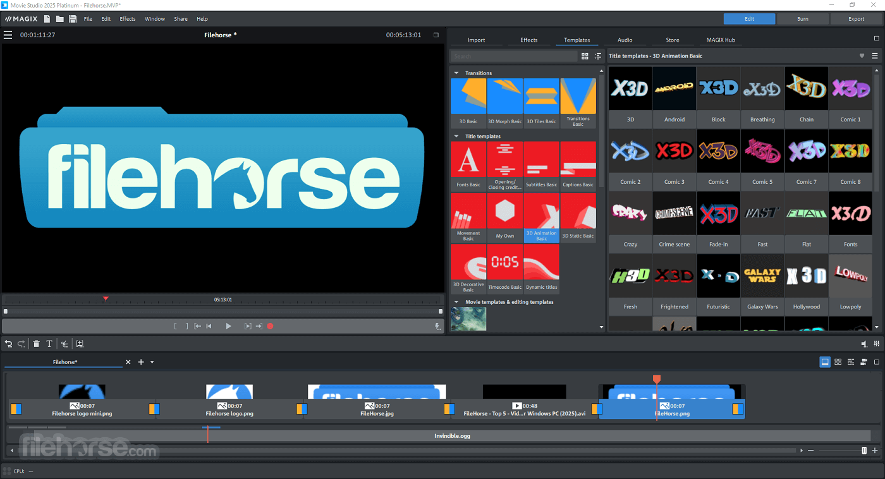Toggle list view in templates
The height and width of the screenshot is (479, 885).
[x=598, y=56]
